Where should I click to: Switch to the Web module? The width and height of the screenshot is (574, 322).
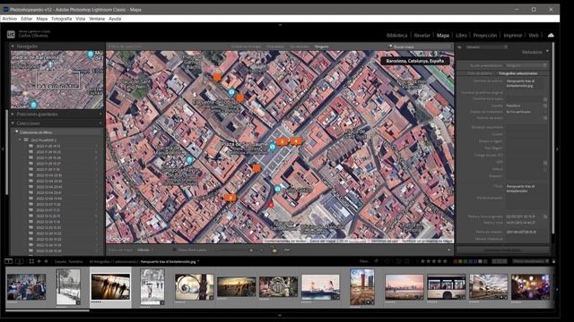tap(534, 36)
